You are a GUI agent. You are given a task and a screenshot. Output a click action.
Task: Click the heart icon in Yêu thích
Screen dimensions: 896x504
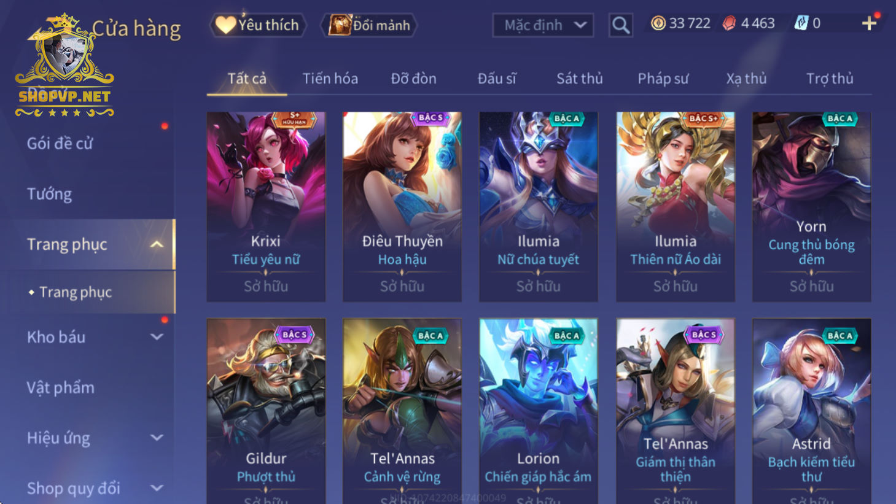coord(225,25)
